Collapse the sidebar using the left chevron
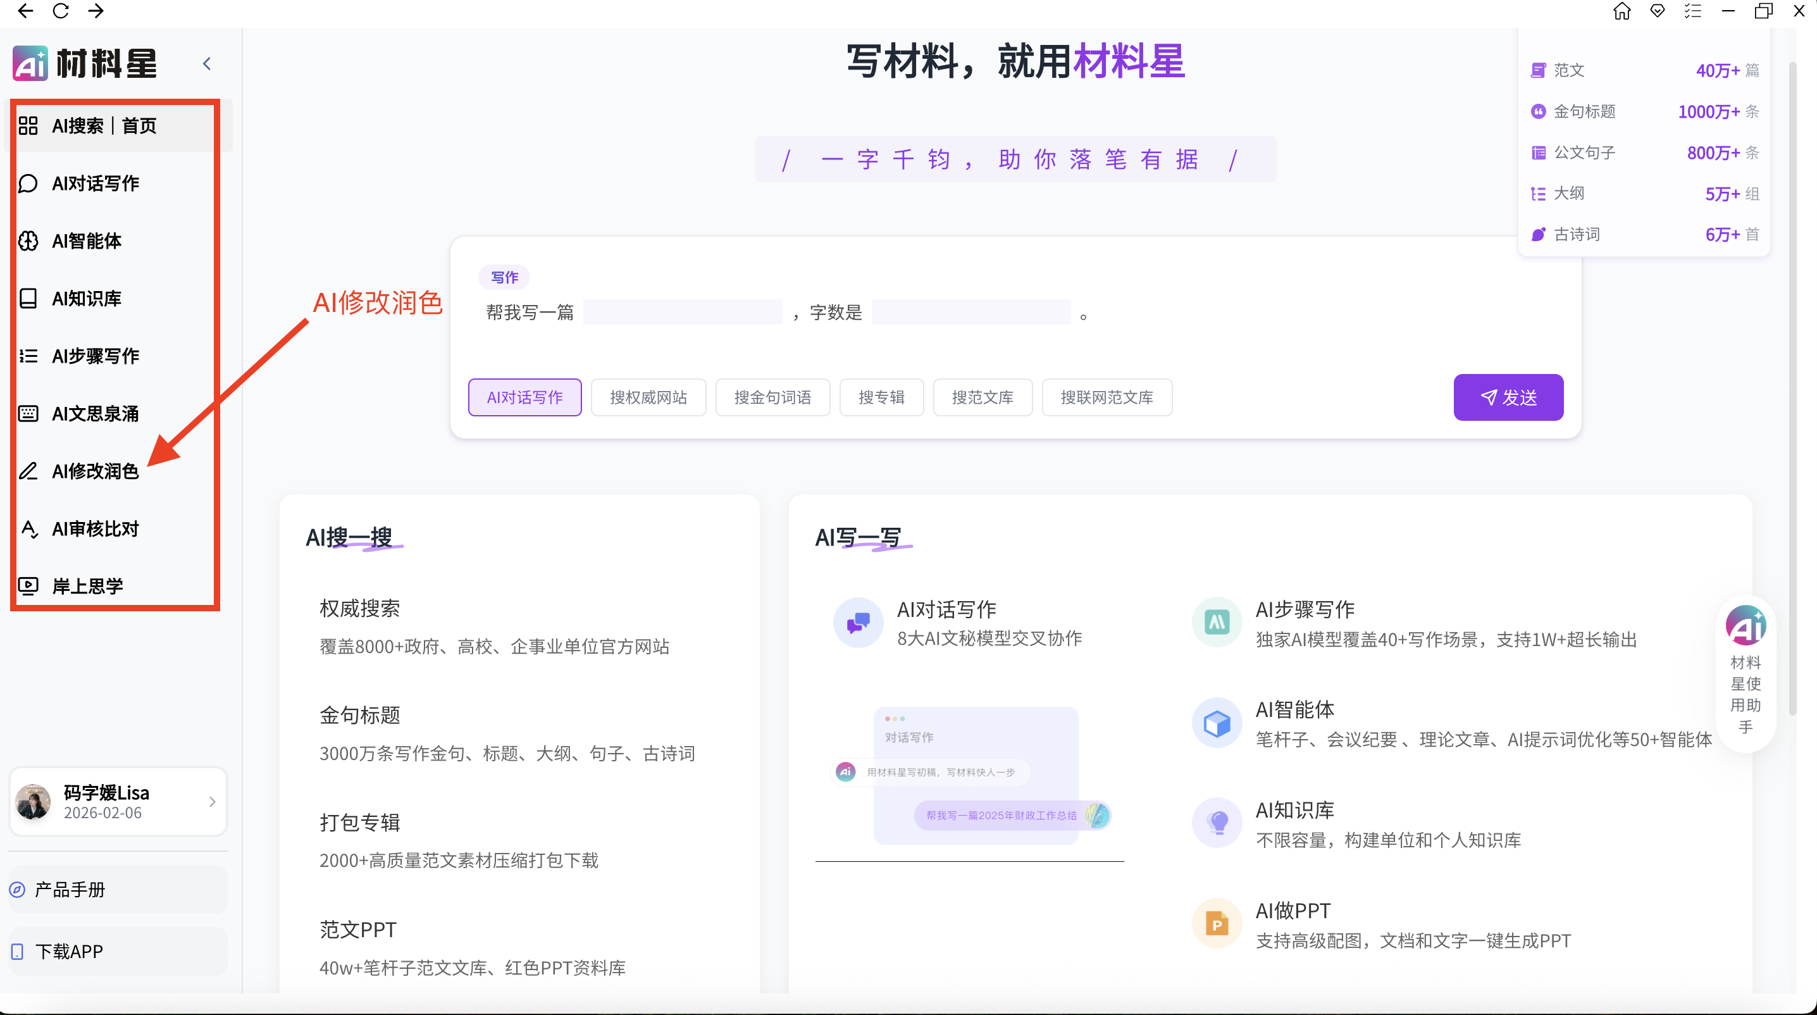Image resolution: width=1817 pixels, height=1015 pixels. click(206, 63)
